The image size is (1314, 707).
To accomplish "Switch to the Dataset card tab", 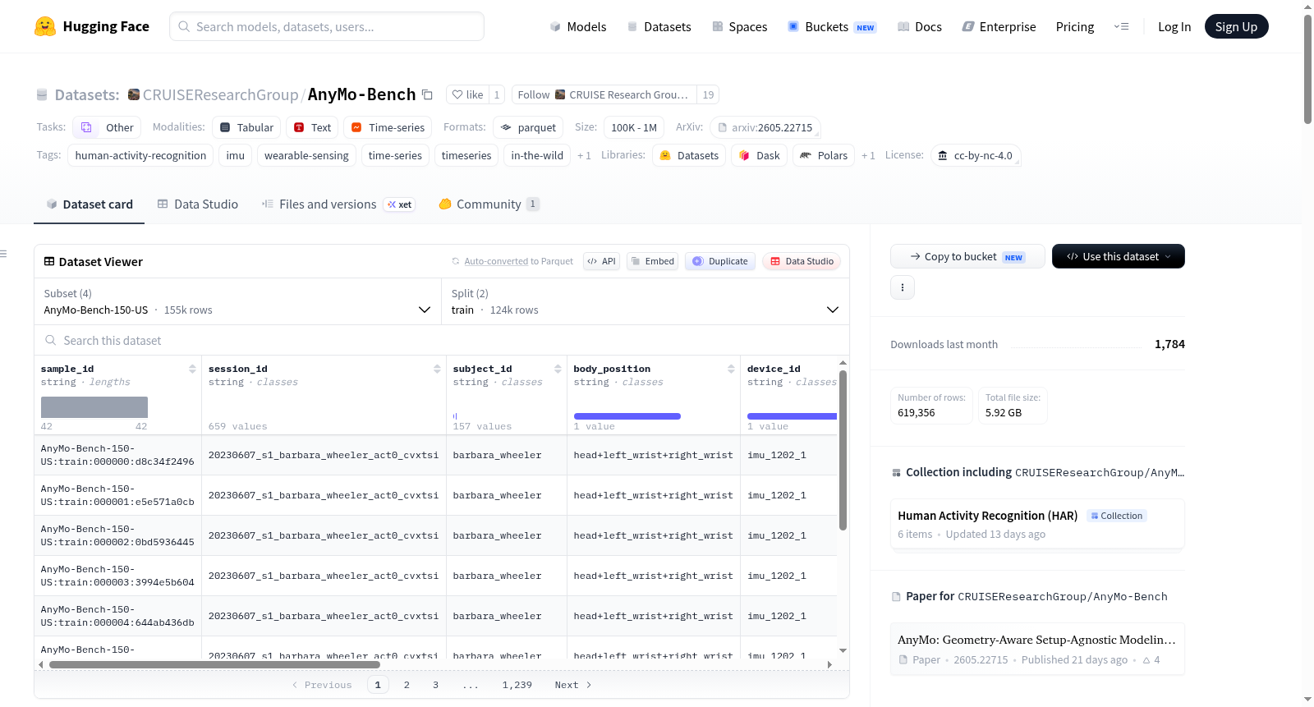I will (90, 204).
